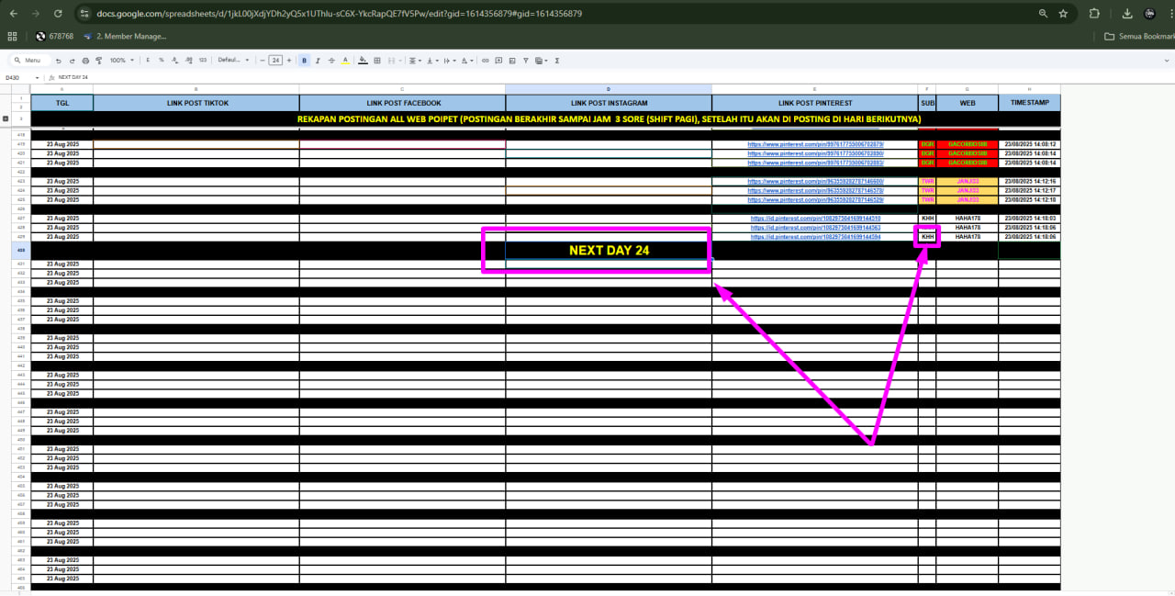
Task: Toggle Italic formatting
Action: point(318,61)
